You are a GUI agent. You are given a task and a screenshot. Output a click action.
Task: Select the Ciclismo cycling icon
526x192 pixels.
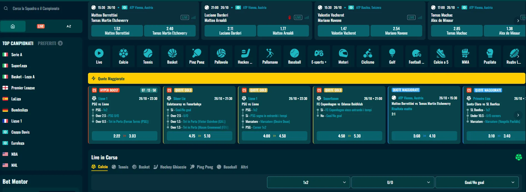tap(368, 53)
